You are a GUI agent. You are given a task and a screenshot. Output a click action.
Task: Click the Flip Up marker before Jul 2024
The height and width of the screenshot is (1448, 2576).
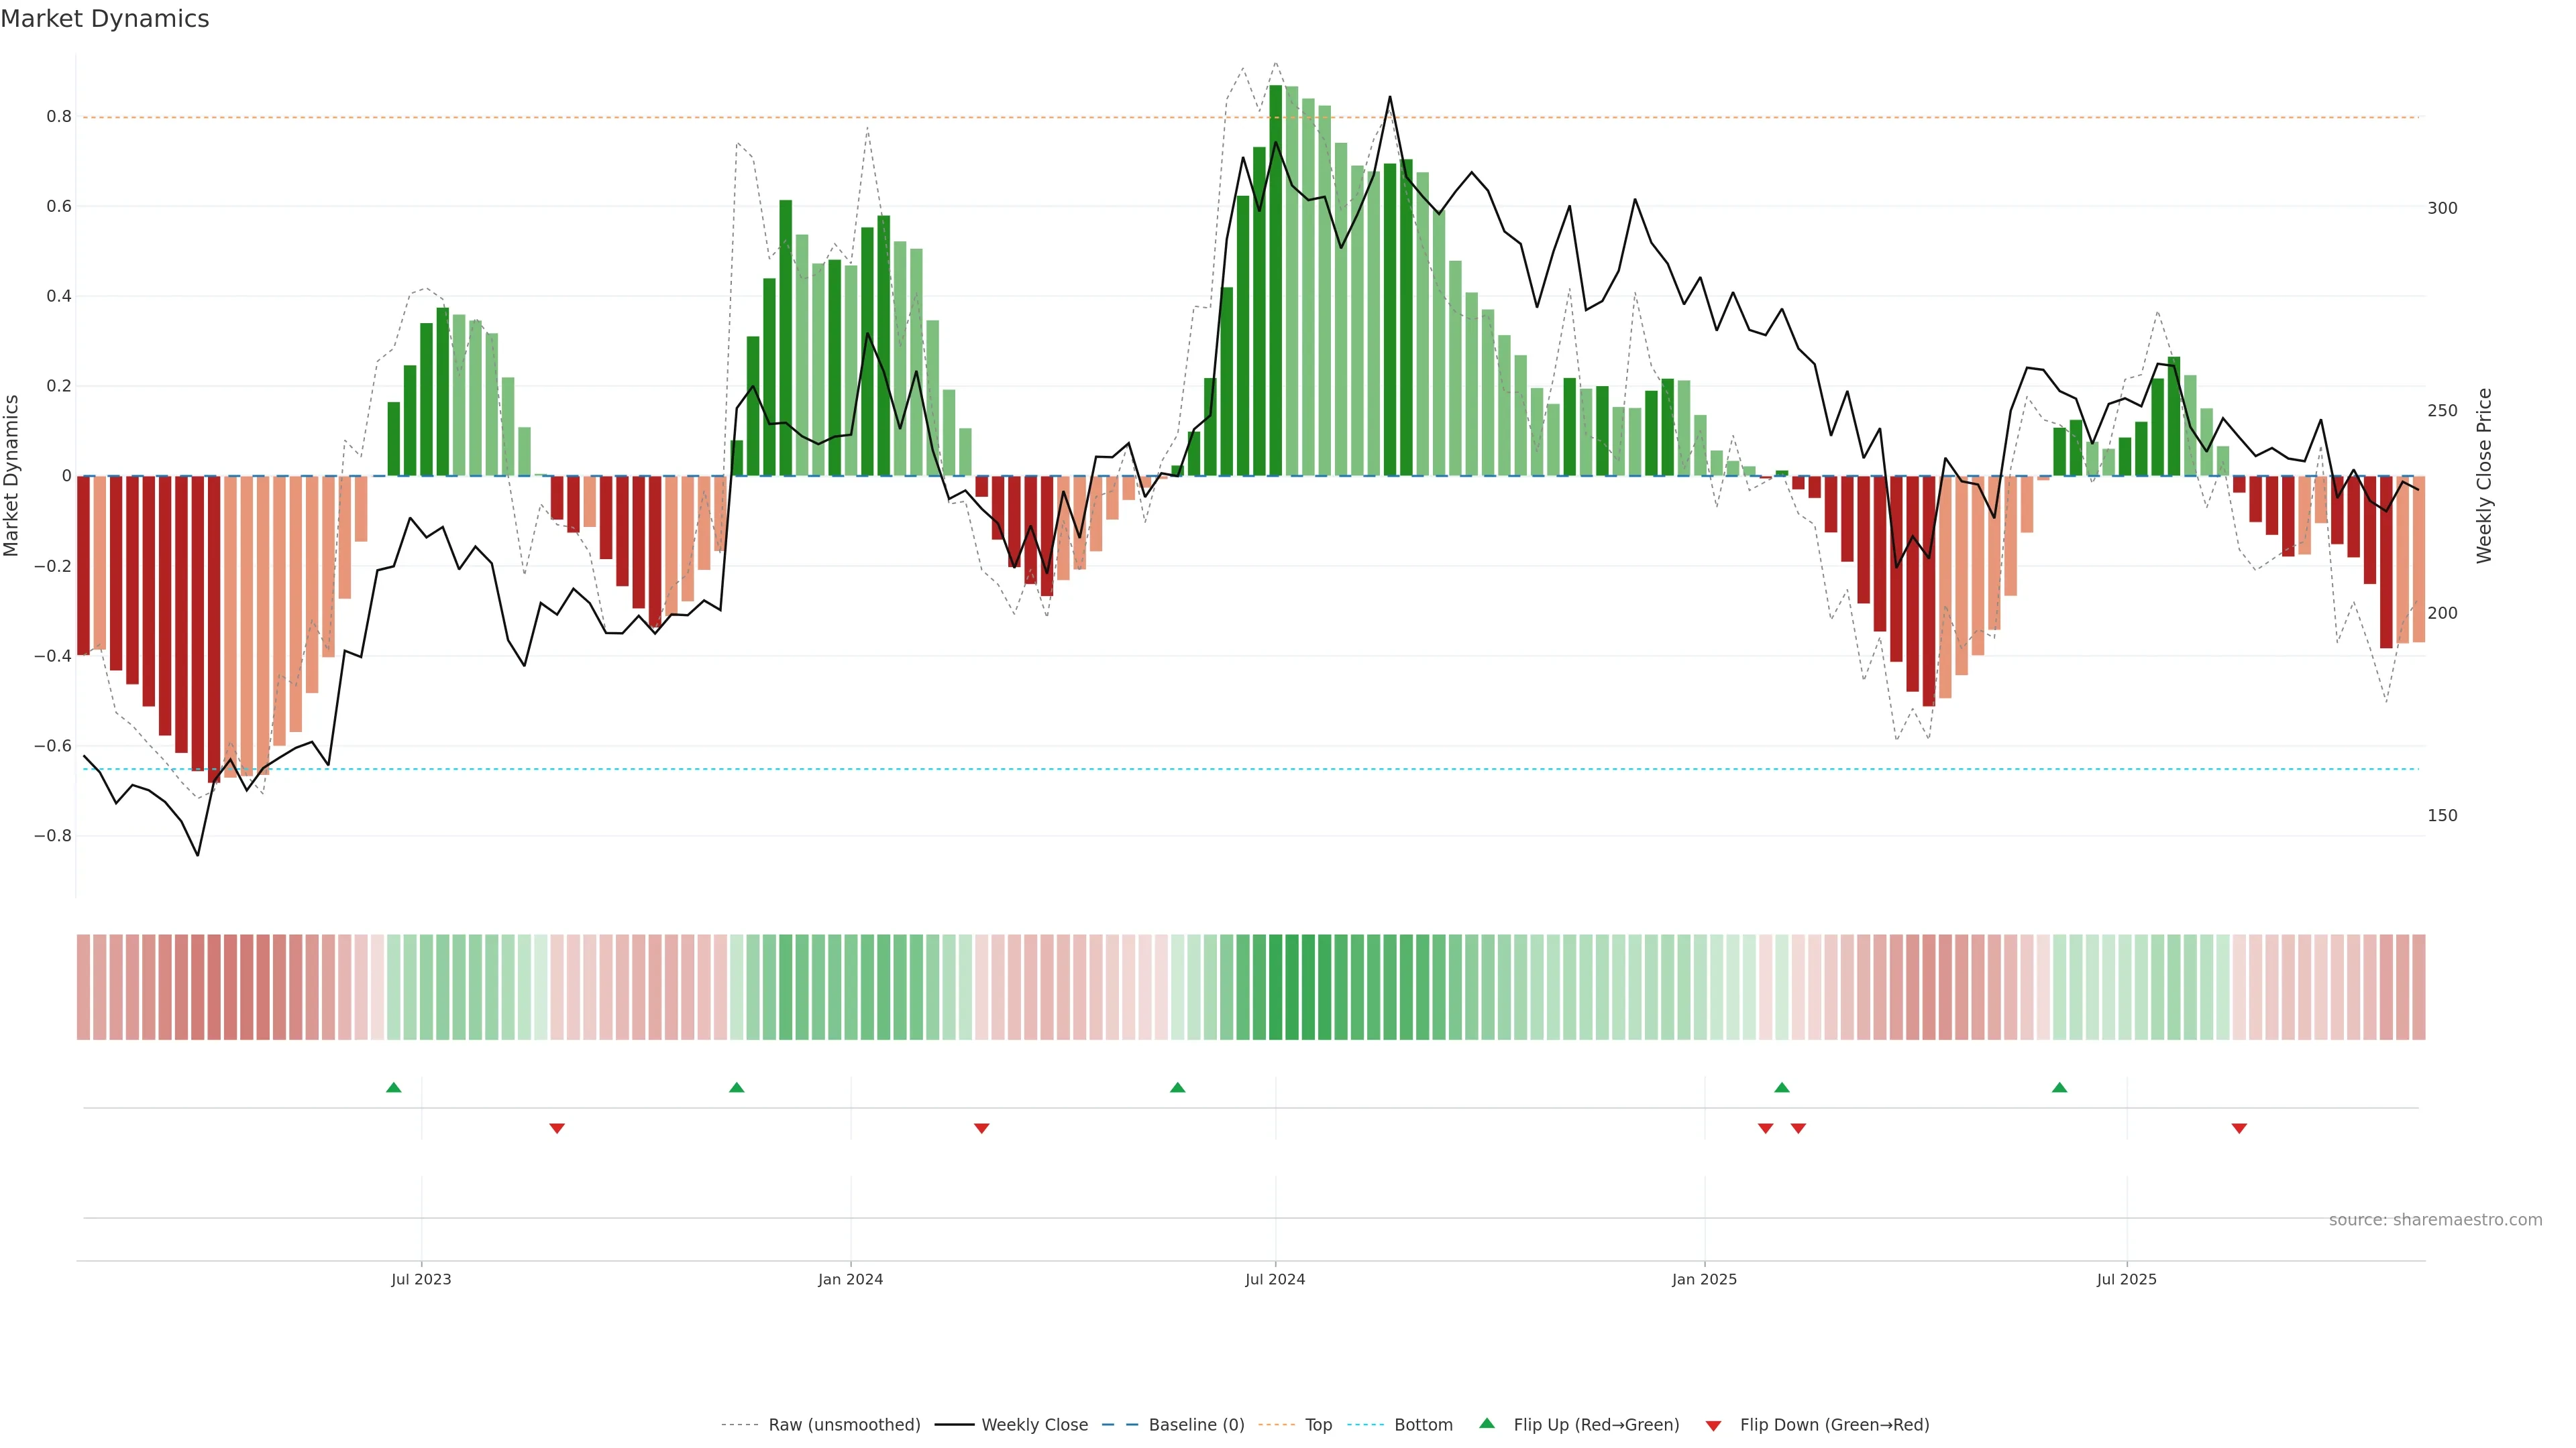1177,1087
